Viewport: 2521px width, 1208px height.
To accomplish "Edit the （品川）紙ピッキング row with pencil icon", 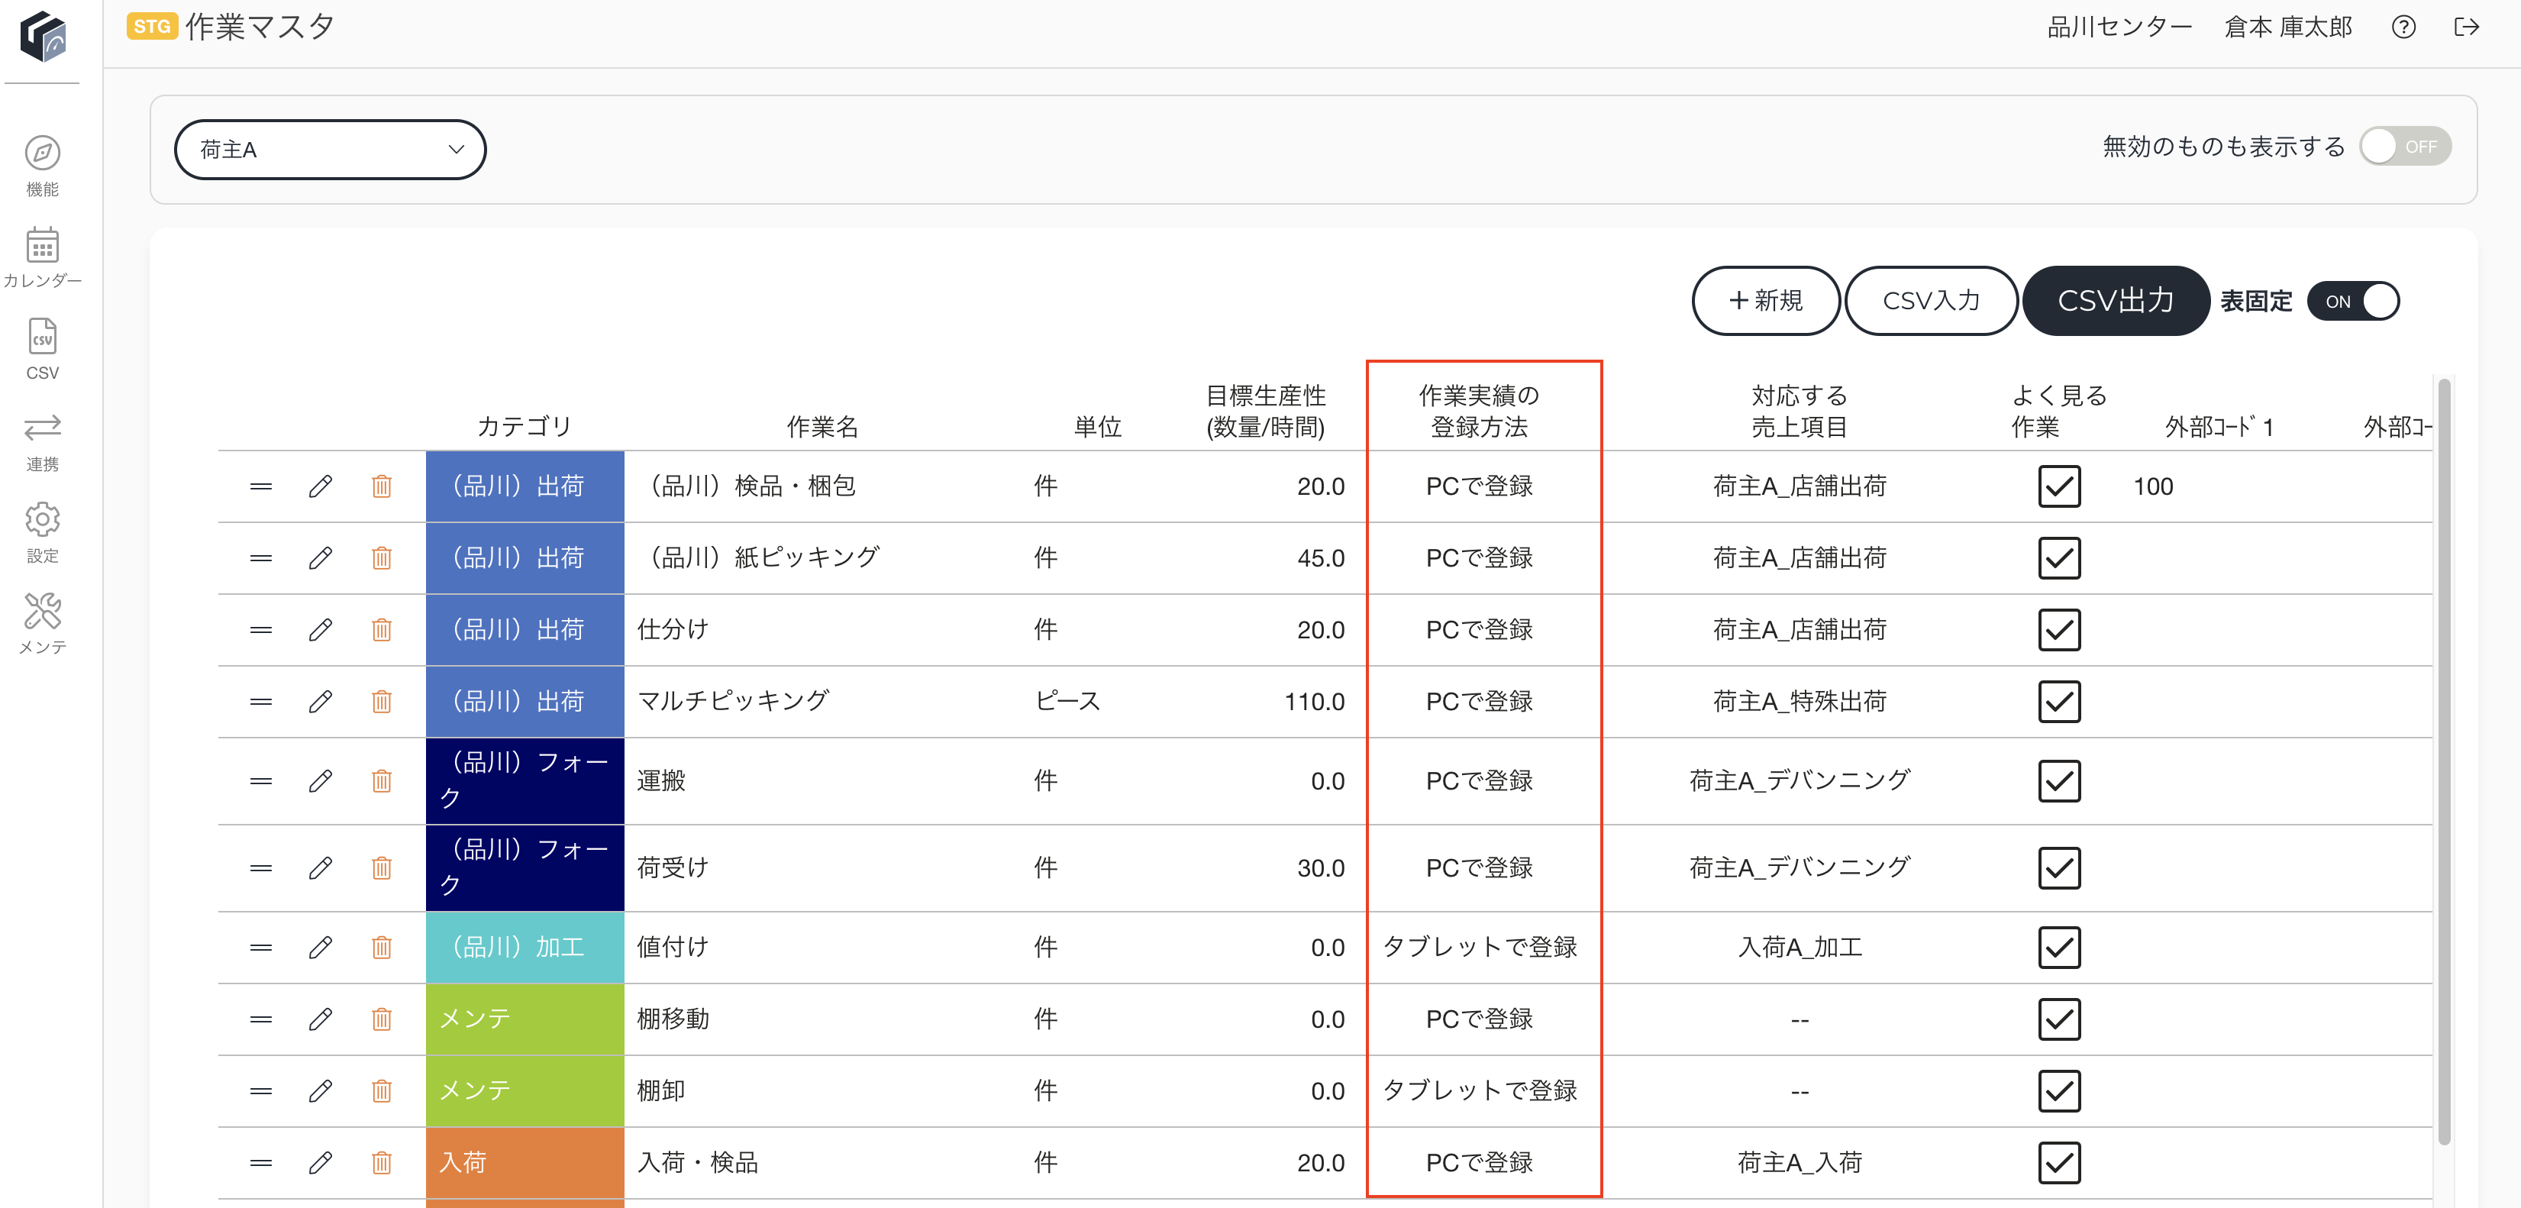I will click(x=320, y=558).
